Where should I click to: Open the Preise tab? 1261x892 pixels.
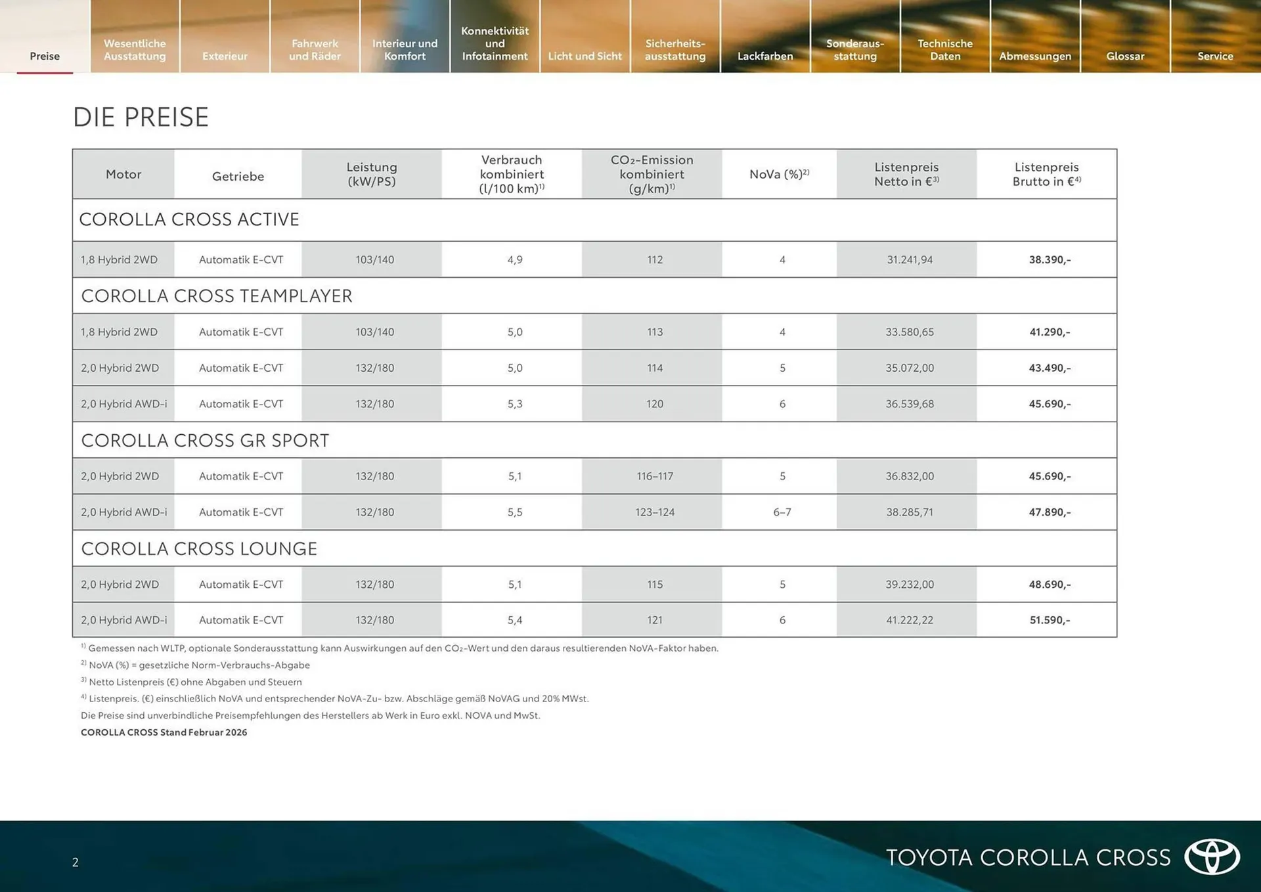[45, 56]
